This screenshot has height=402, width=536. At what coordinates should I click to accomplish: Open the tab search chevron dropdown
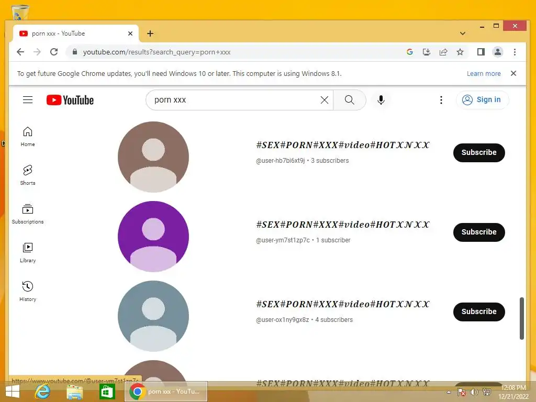pyautogui.click(x=463, y=33)
